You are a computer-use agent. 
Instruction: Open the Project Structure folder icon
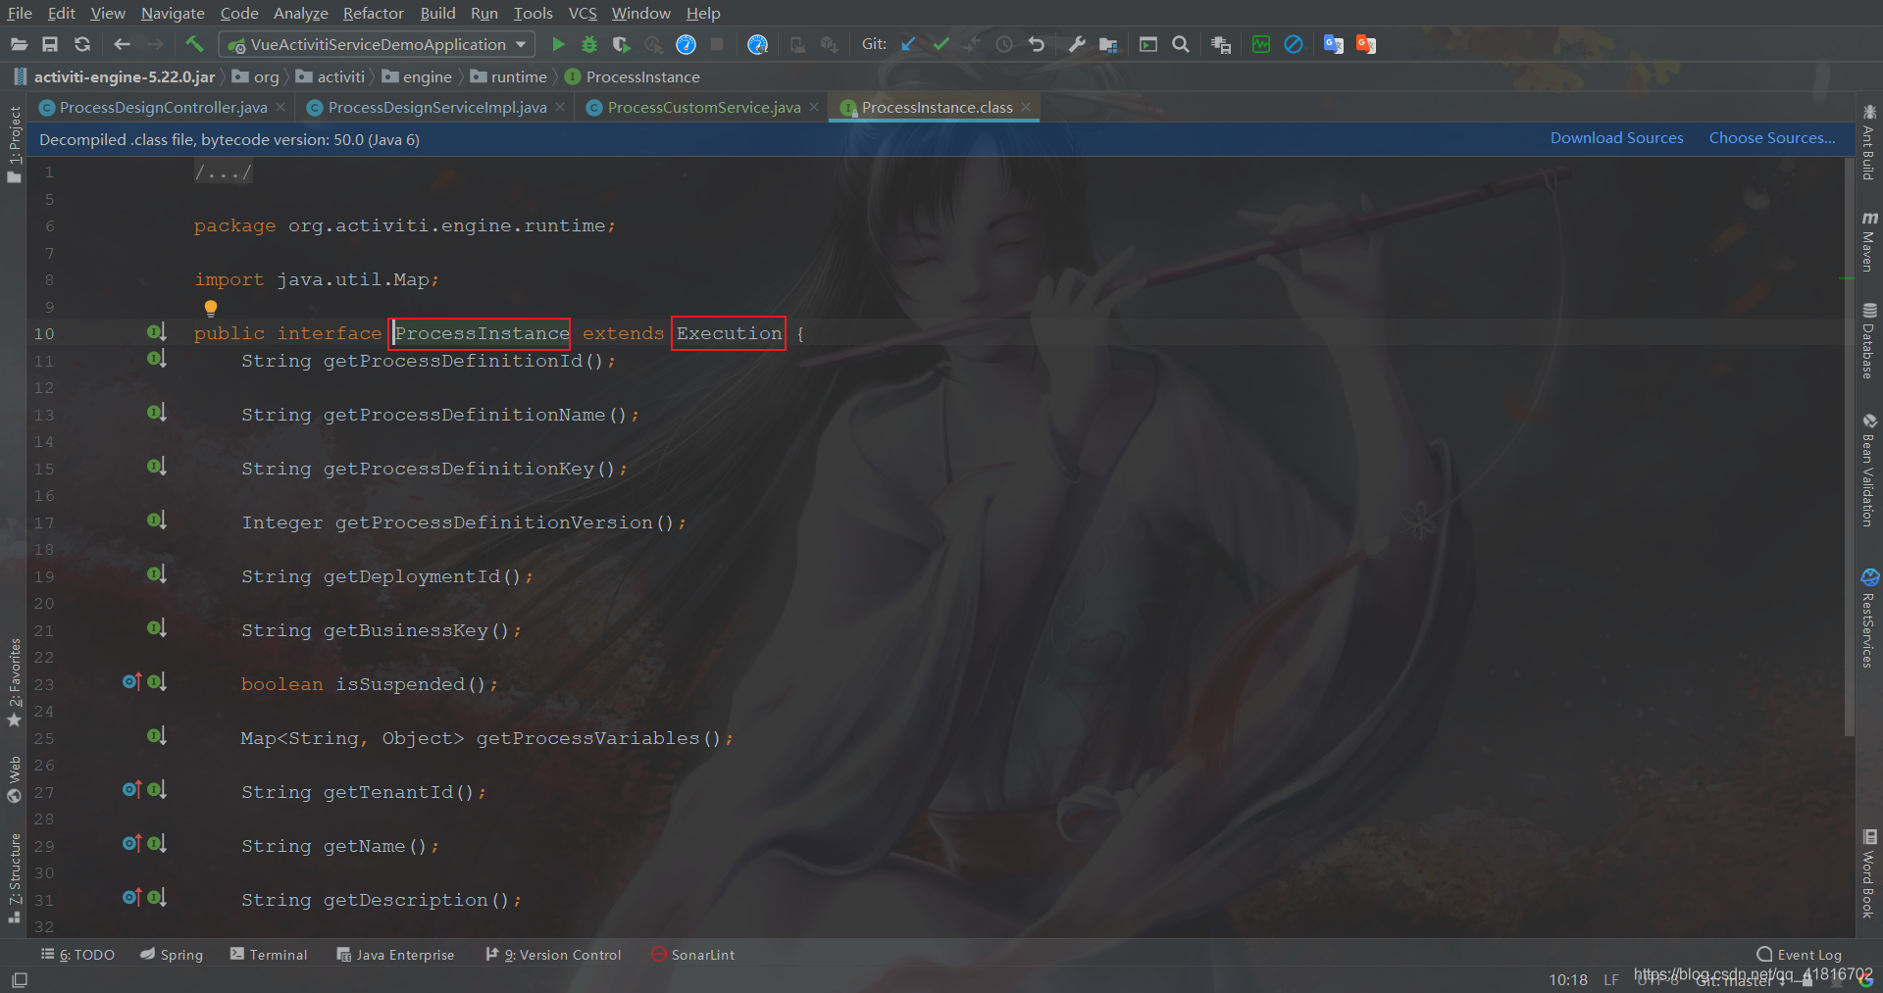[x=1108, y=44]
